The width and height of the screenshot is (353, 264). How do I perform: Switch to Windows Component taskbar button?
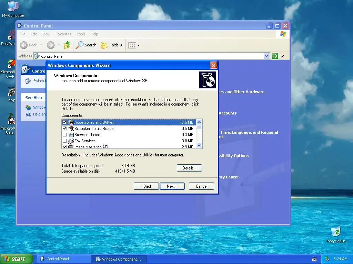[x=119, y=259]
